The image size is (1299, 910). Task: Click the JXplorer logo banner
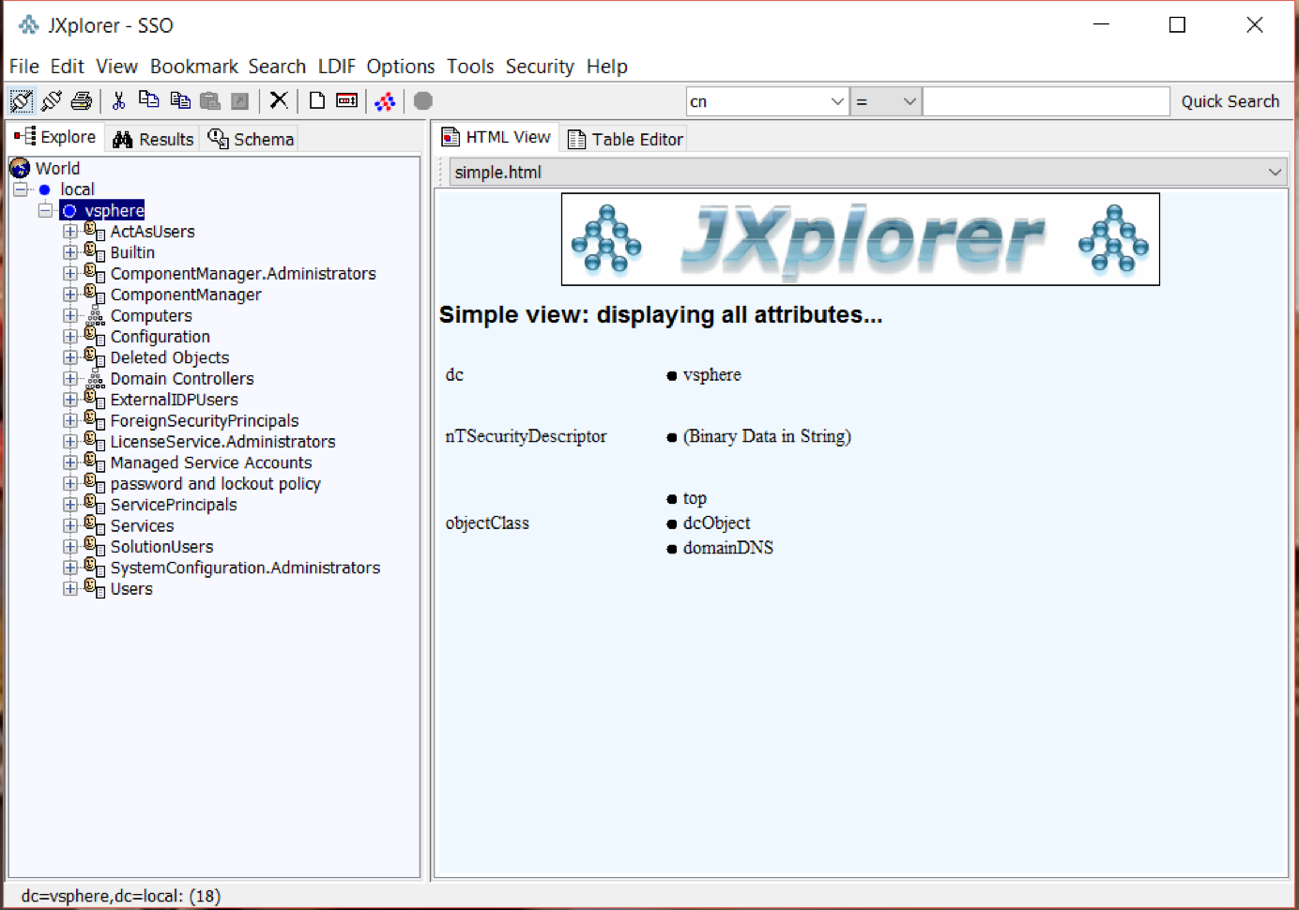860,239
